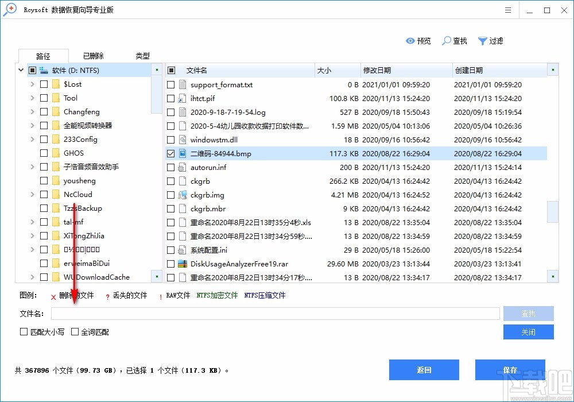Click the 预览 (Preview) eye icon

click(410, 41)
